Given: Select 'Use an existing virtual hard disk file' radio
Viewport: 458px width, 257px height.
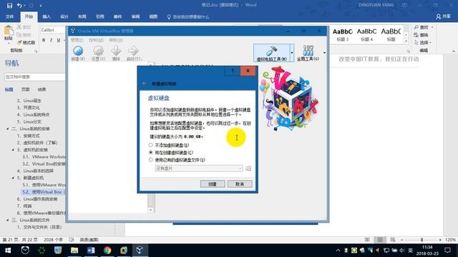Looking at the screenshot, I should (x=151, y=160).
